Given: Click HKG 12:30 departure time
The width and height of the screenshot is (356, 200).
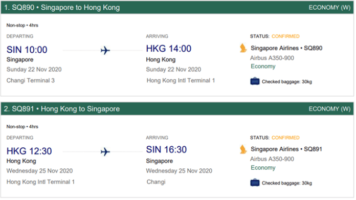Looking at the screenshot, I should pos(29,151).
